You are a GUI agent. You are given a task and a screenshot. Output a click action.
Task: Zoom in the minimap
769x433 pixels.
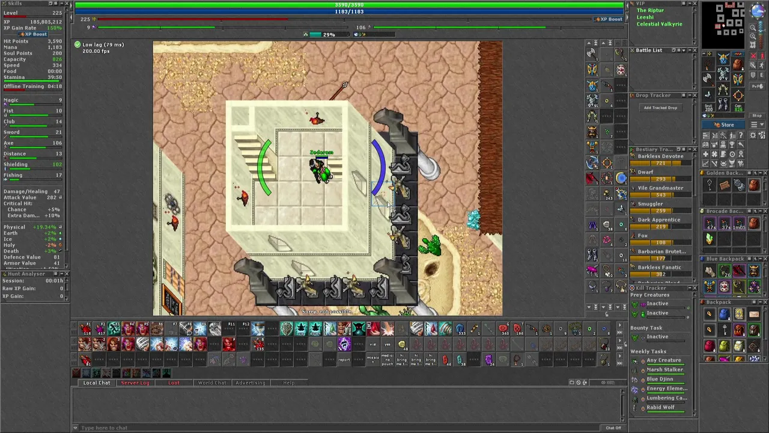pos(753,36)
